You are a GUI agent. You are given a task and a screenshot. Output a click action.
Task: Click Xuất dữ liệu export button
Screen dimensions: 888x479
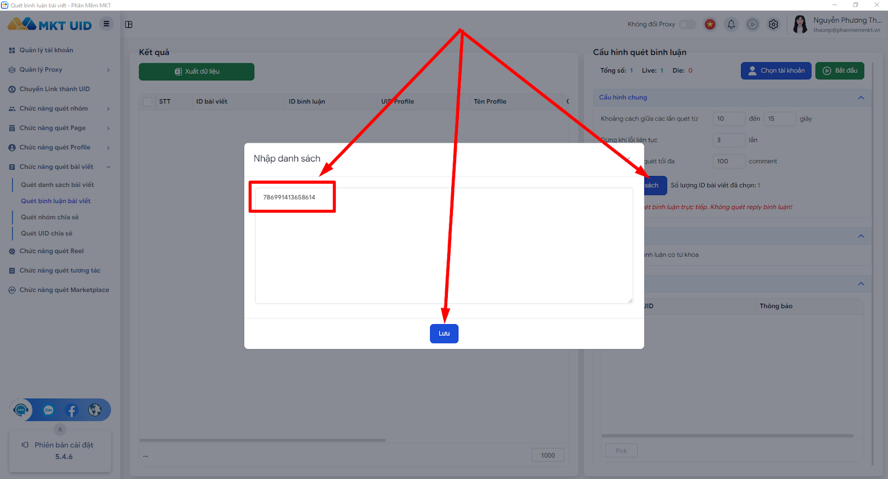196,72
